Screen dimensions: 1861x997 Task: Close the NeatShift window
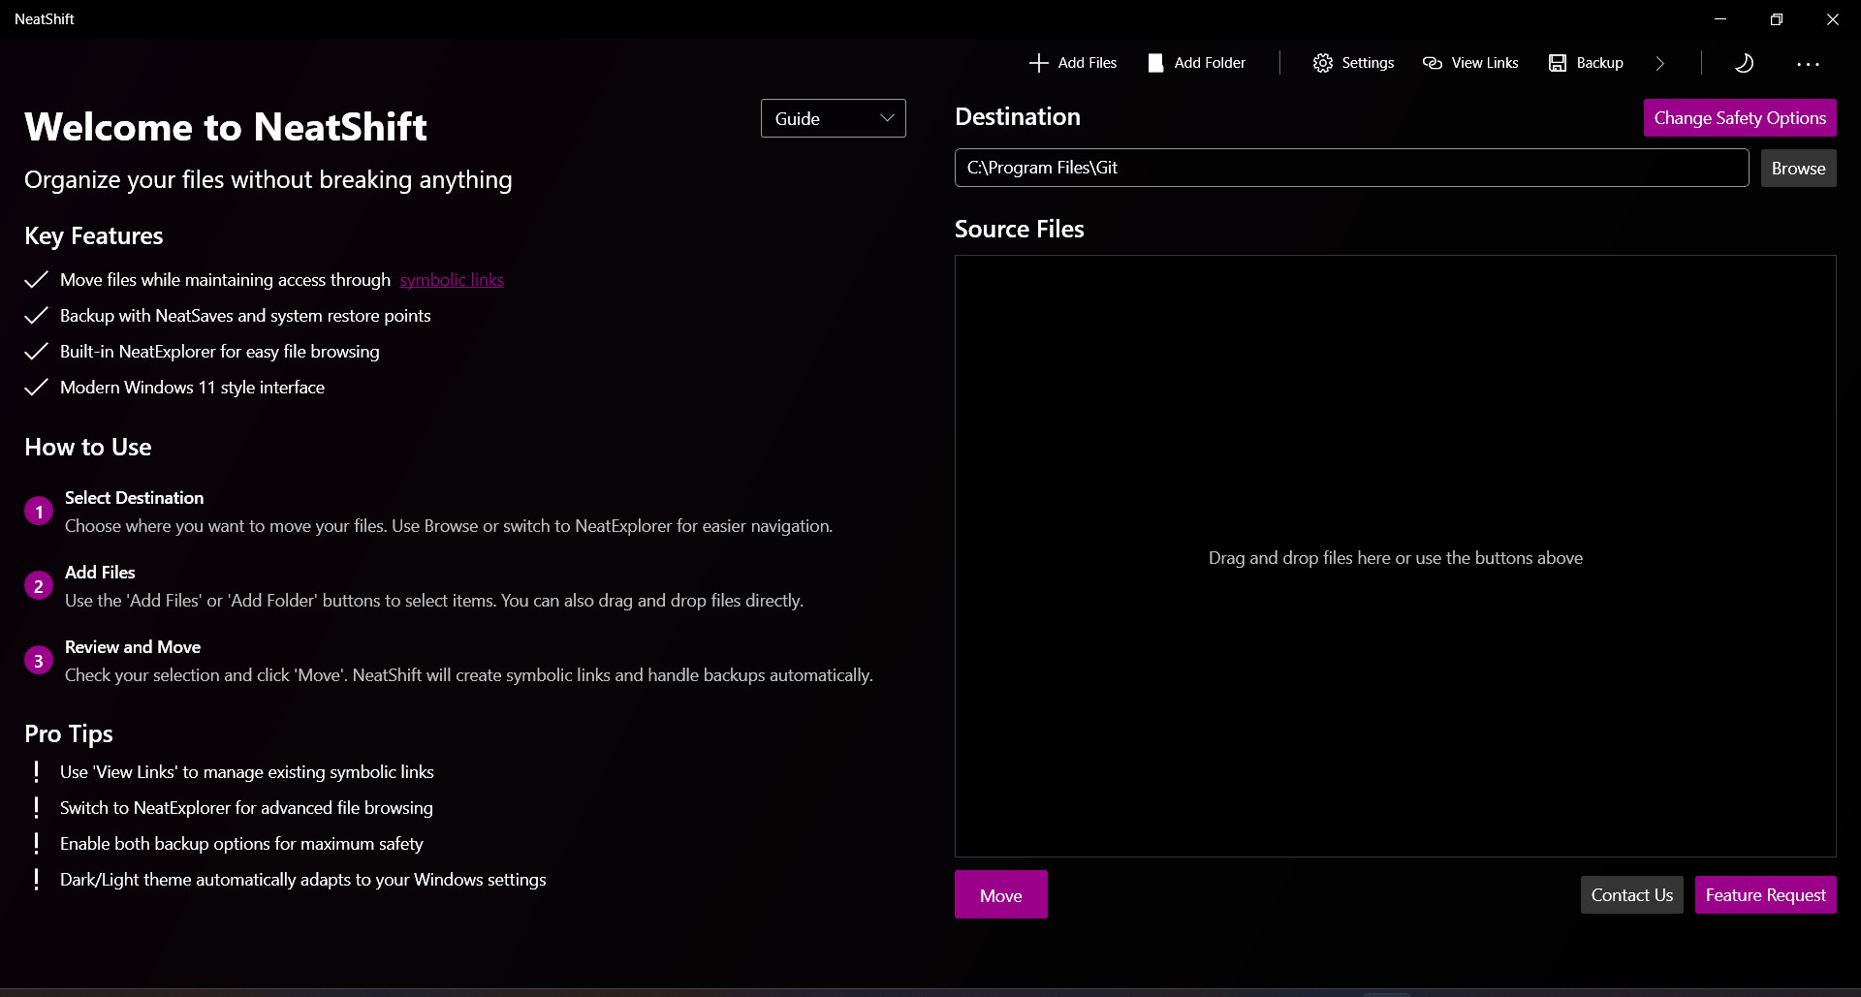(1833, 19)
